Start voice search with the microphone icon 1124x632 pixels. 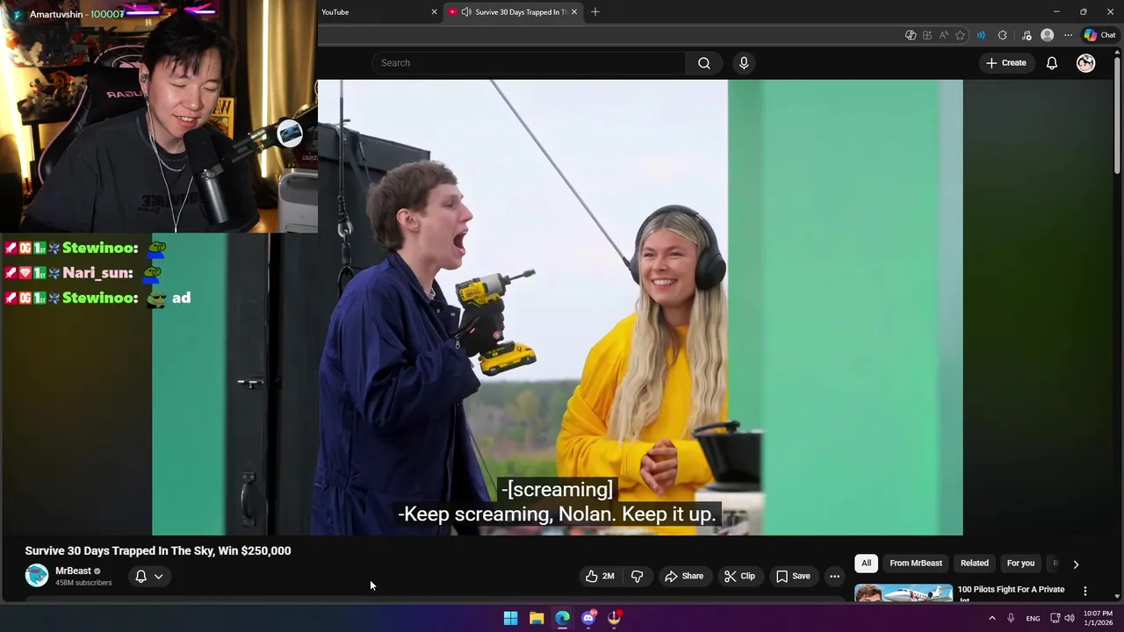click(744, 63)
